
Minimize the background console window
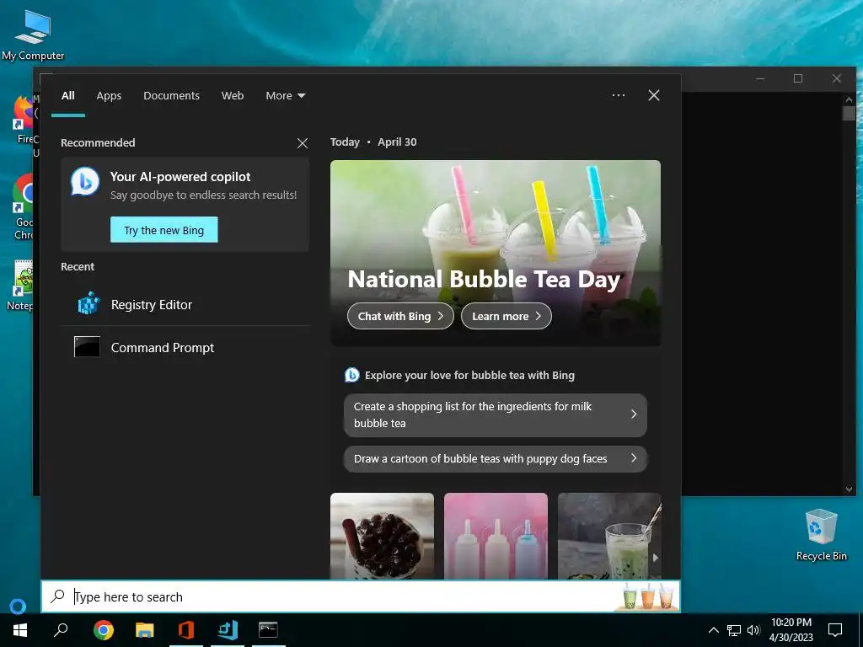760,78
